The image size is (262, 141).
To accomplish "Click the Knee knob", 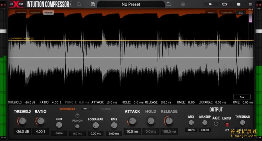I will pyautogui.click(x=59, y=125).
